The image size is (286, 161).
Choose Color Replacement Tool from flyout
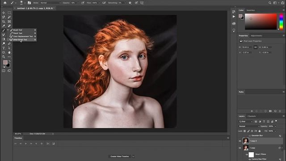23,37
